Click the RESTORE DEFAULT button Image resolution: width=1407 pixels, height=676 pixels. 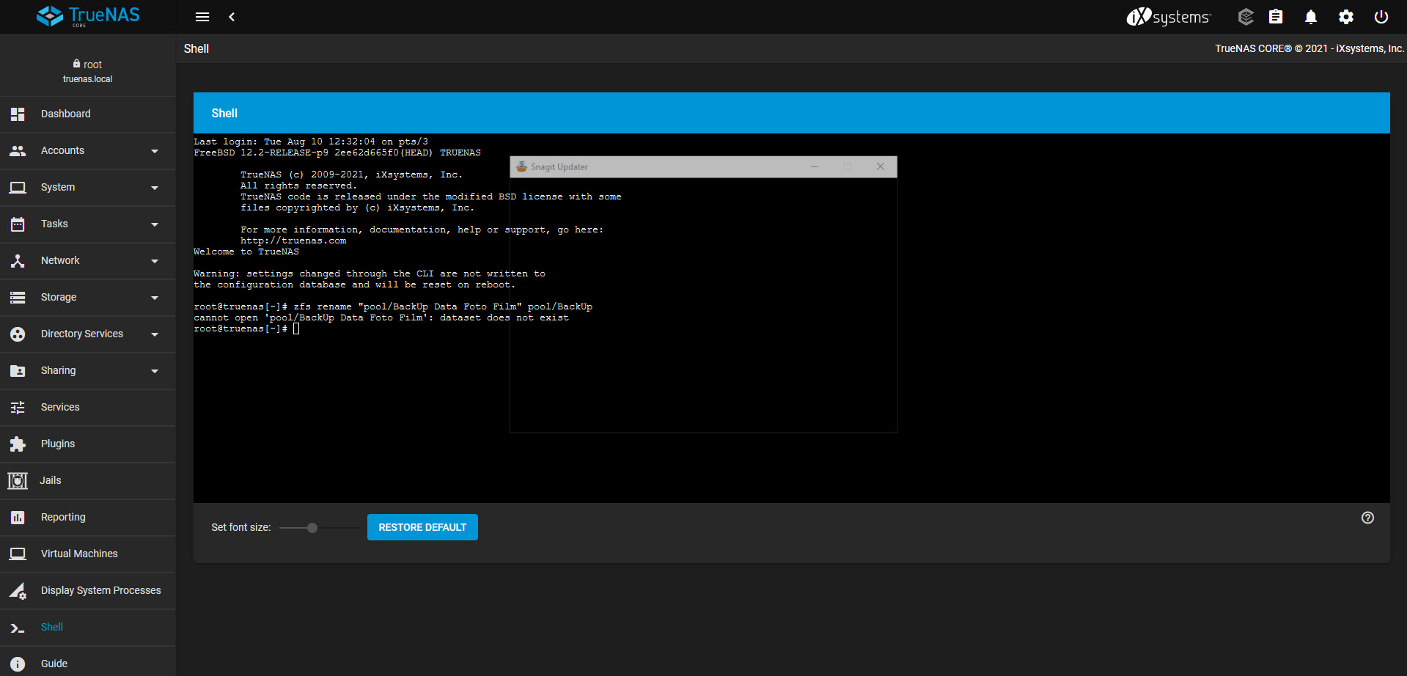(422, 527)
